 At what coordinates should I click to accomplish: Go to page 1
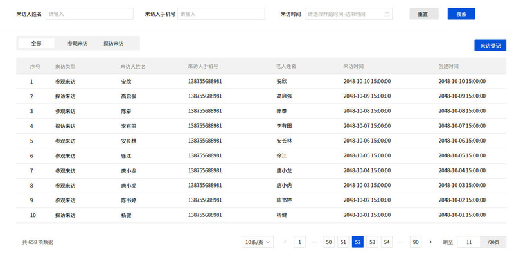[x=299, y=242]
